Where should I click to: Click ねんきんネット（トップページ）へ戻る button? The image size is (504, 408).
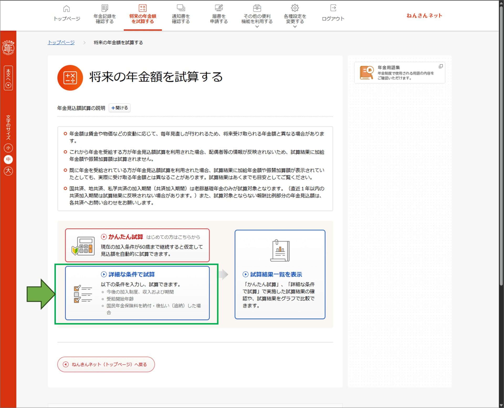[106, 364]
